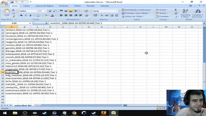Open the Revisão tab
This screenshot has width=206, height=116.
pyautogui.click(x=90, y=6)
